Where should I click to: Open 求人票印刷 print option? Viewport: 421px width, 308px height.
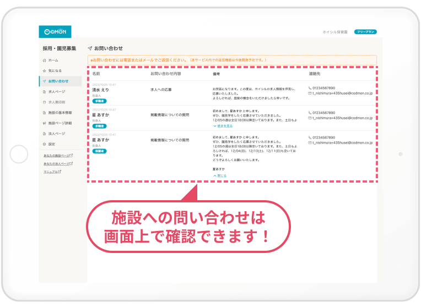[x=58, y=102]
